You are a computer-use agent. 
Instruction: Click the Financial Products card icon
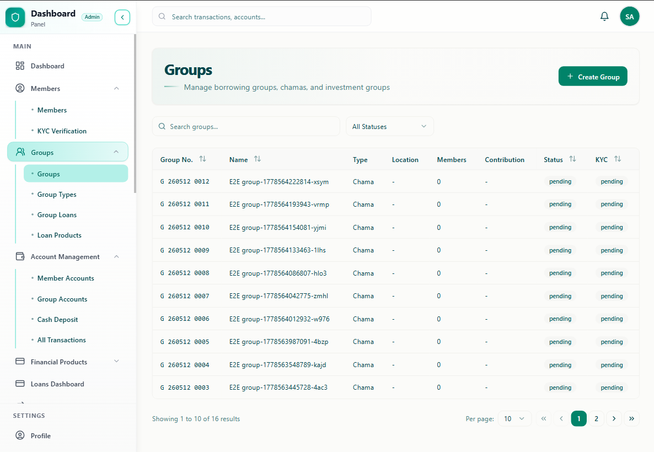20,362
